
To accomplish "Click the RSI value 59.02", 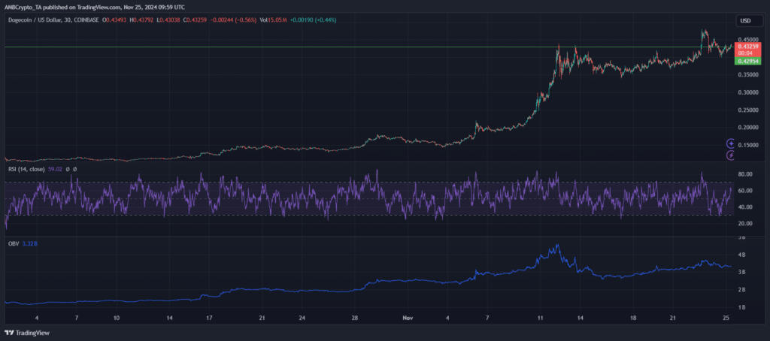I will tap(55, 169).
